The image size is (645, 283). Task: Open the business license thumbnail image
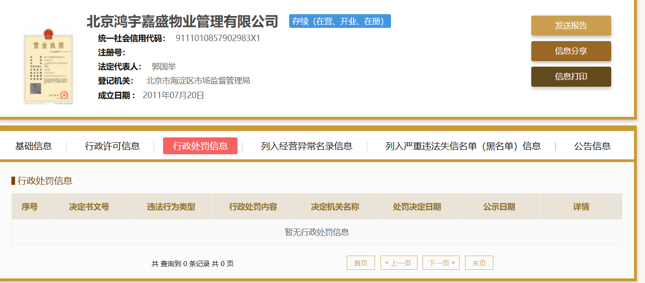pyautogui.click(x=48, y=66)
